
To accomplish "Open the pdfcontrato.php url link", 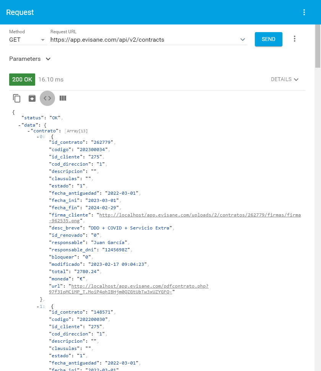I will tap(140, 286).
